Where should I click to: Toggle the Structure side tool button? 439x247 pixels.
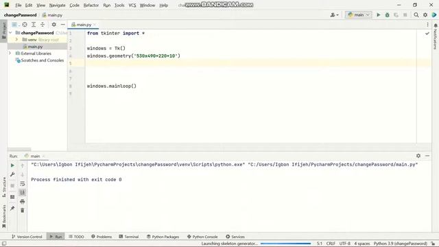click(x=3, y=187)
